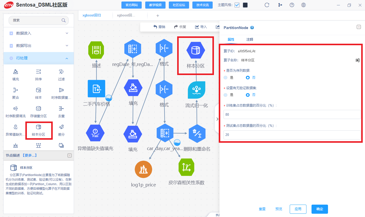
Task: Click the rename icon beside 算子名称
Action: tap(358, 60)
